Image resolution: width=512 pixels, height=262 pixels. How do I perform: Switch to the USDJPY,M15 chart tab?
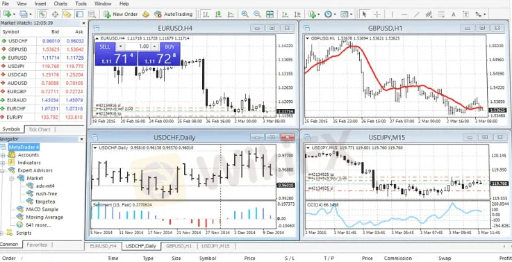pos(216,246)
